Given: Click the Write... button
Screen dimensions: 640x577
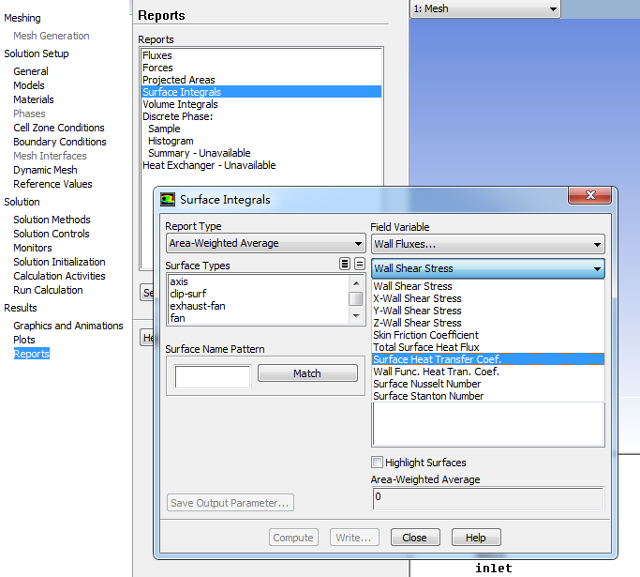Looking at the screenshot, I should 354,538.
